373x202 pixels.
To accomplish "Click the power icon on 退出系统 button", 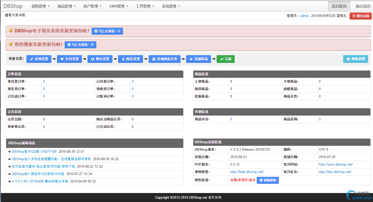I will (x=354, y=16).
